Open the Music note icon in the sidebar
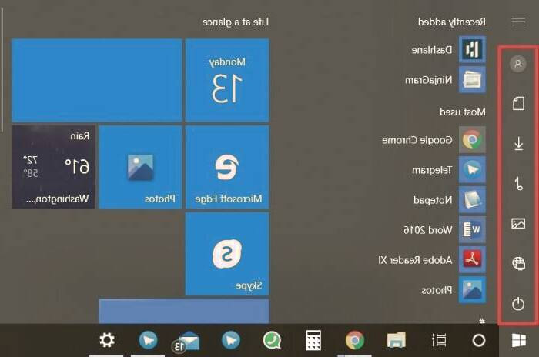539x357 pixels. point(518,184)
